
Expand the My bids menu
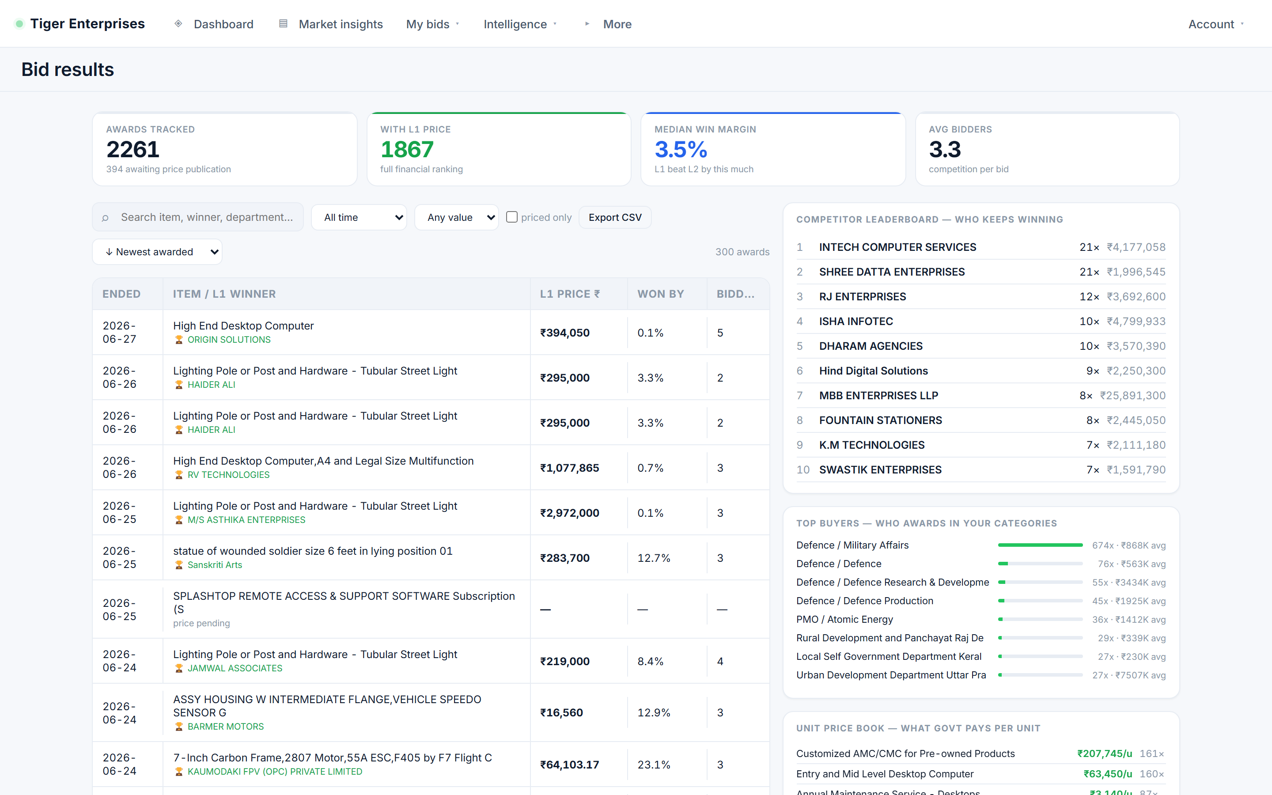[x=432, y=24]
